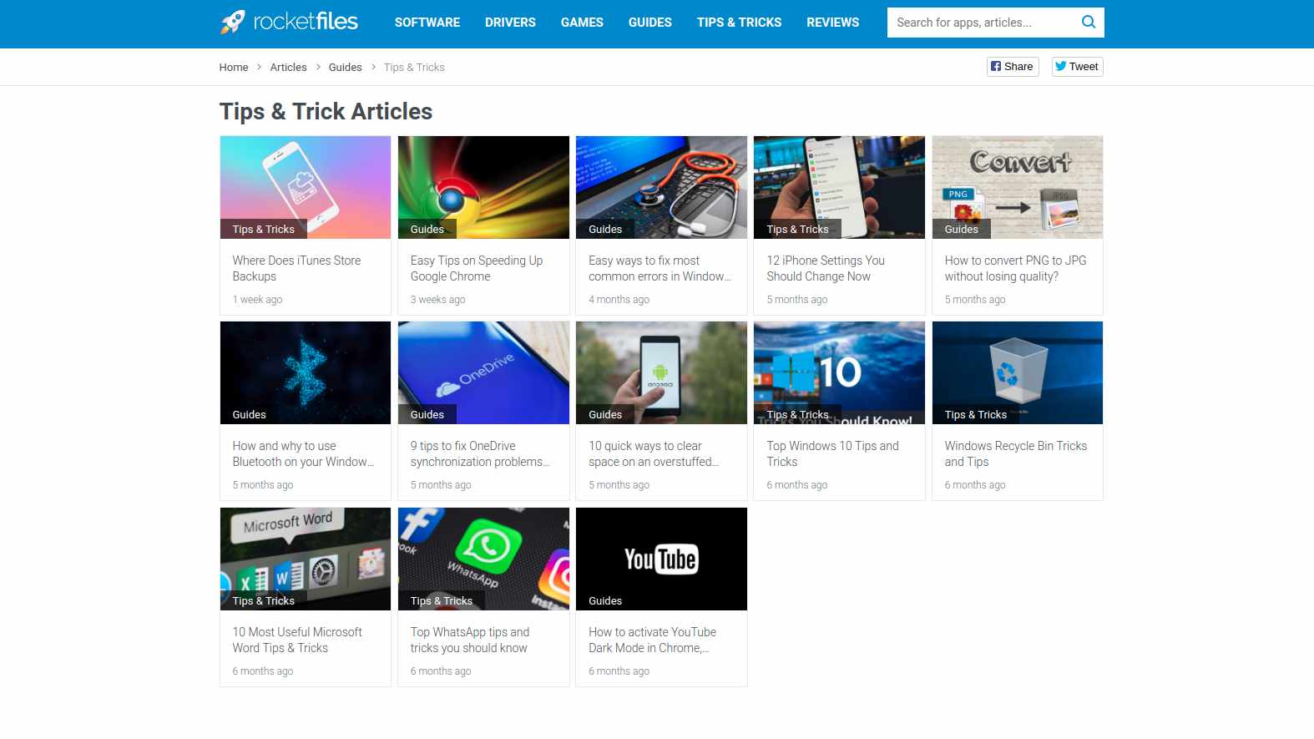Open the Bluetooth symbol thumbnail
The image size is (1314, 739).
pyautogui.click(x=306, y=372)
